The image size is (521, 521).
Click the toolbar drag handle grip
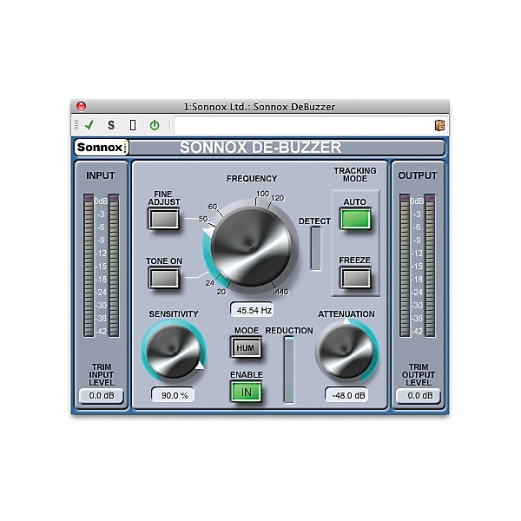point(76,125)
